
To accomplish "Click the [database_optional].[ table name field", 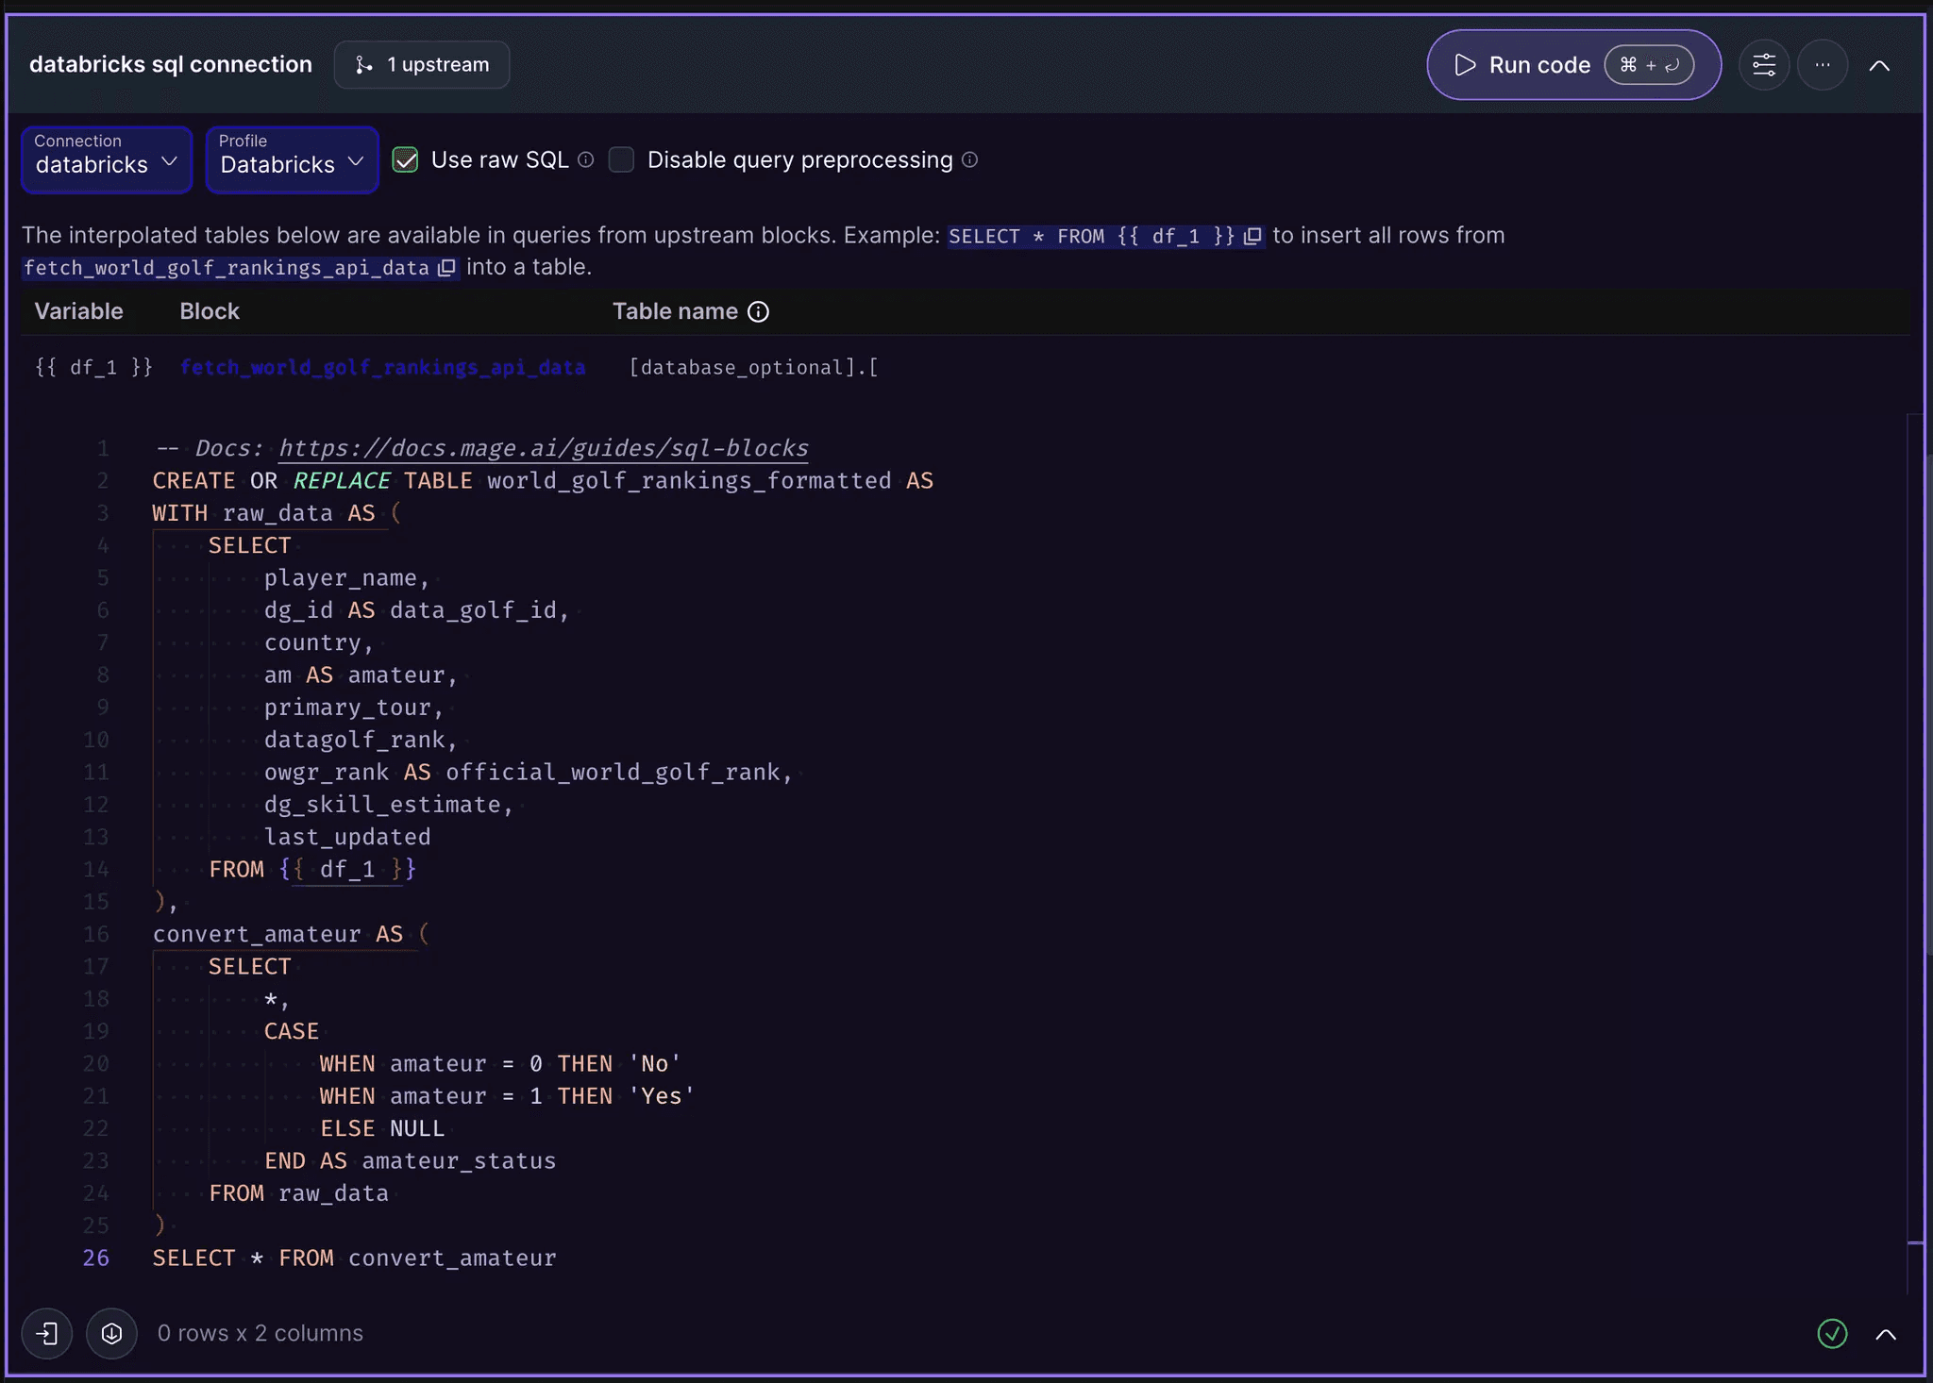I will pos(753,367).
